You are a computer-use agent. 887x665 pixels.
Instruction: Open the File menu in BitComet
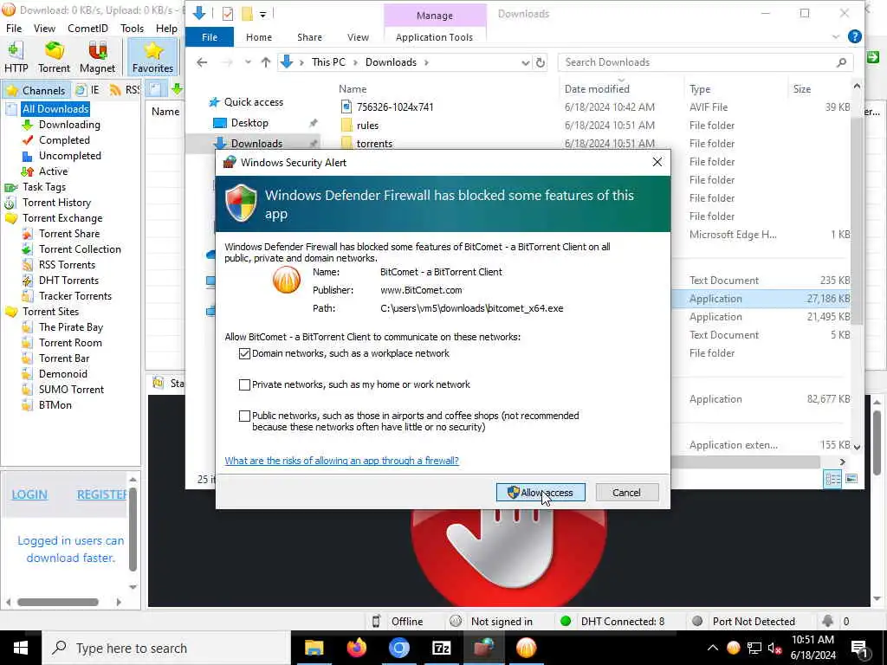[x=14, y=29]
